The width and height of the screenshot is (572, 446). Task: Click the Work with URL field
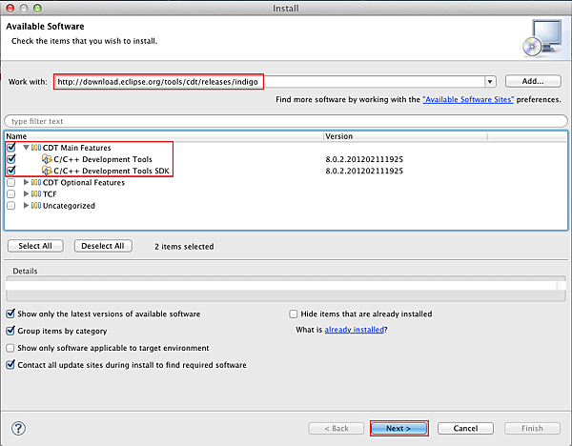pos(269,82)
